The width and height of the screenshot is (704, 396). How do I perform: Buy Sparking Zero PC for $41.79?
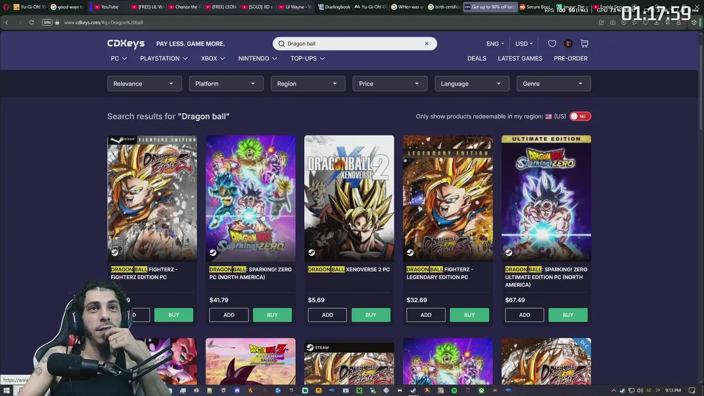tap(272, 315)
